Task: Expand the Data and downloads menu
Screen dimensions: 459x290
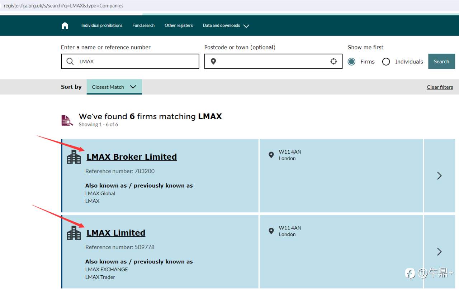Action: (226, 25)
